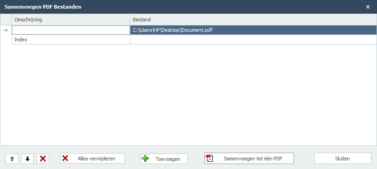Select the Index description cell

(x=71, y=40)
